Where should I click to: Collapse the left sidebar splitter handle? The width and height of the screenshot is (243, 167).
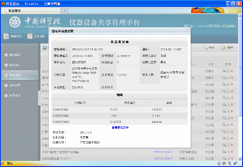[x=39, y=98]
